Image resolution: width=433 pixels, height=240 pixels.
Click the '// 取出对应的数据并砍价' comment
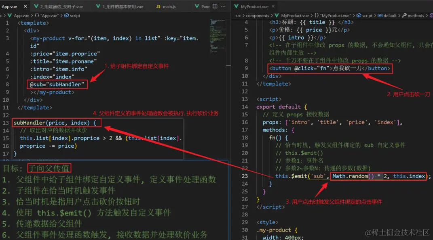54,130
